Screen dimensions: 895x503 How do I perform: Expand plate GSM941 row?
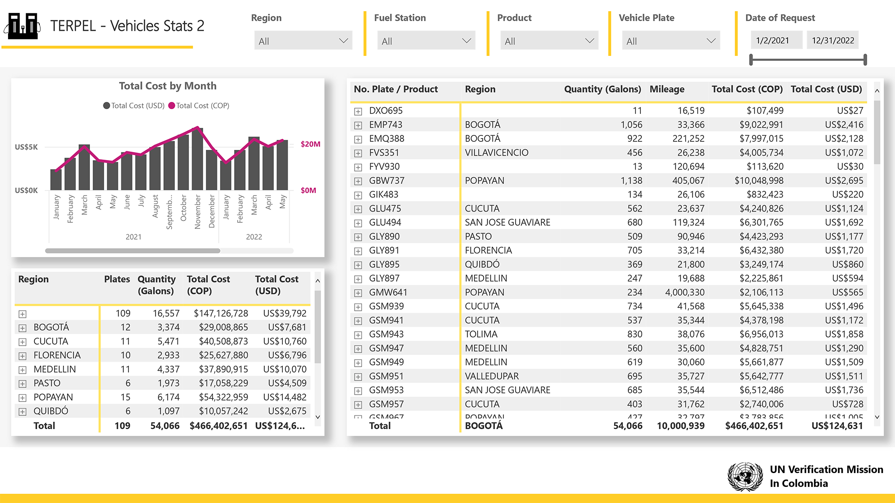click(x=358, y=321)
